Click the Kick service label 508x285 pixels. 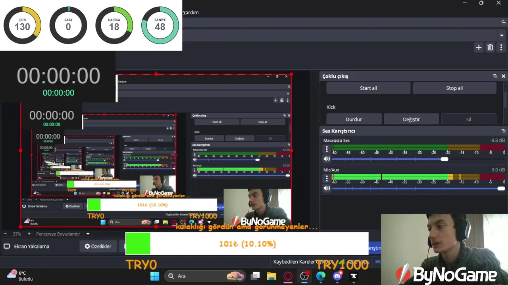[x=331, y=107]
